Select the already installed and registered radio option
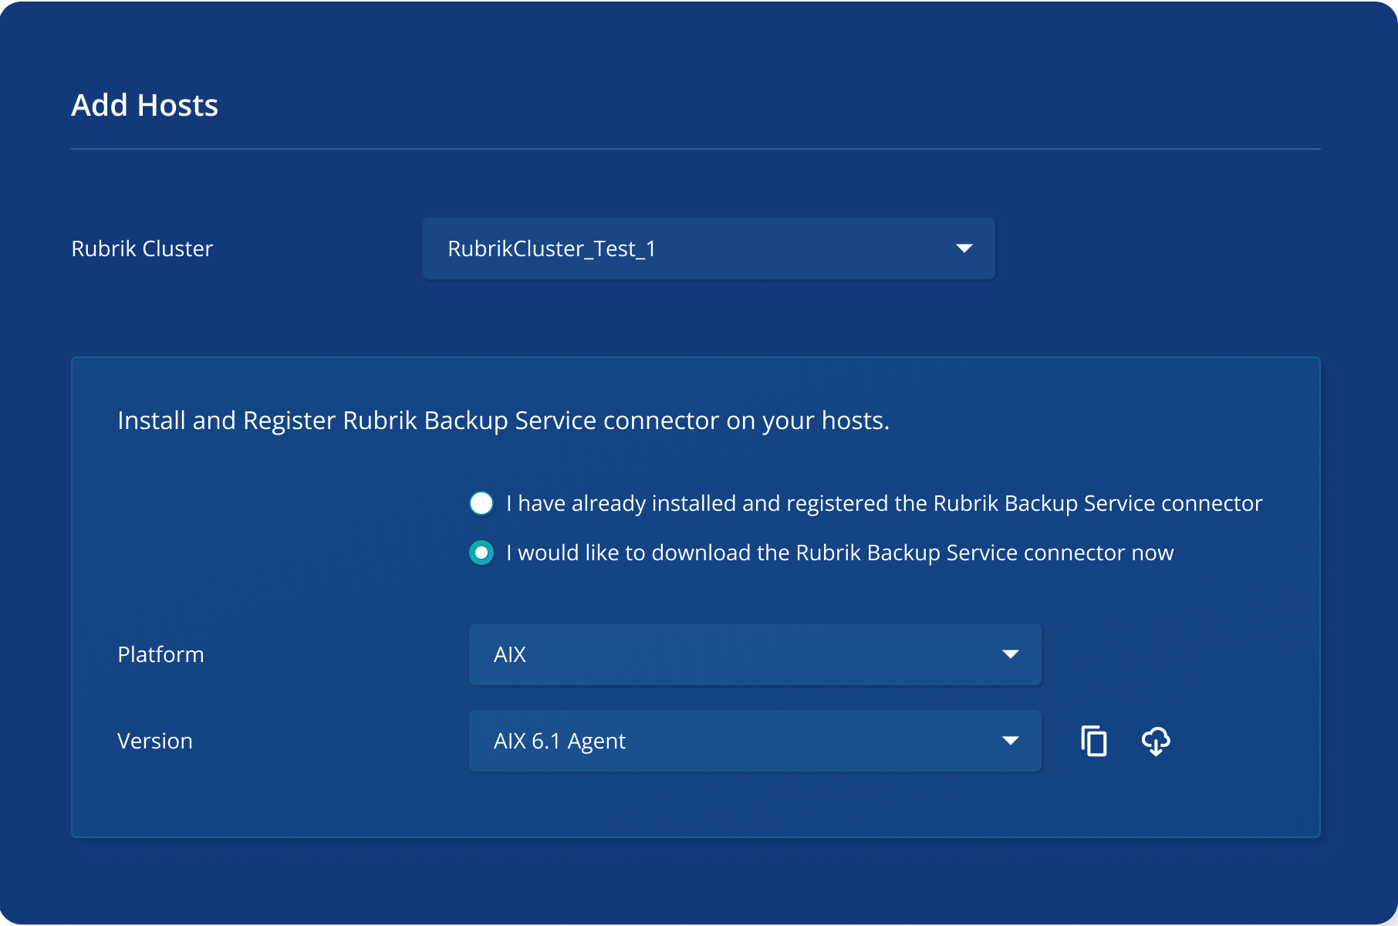Viewport: 1398px width, 926px height. pos(481,503)
